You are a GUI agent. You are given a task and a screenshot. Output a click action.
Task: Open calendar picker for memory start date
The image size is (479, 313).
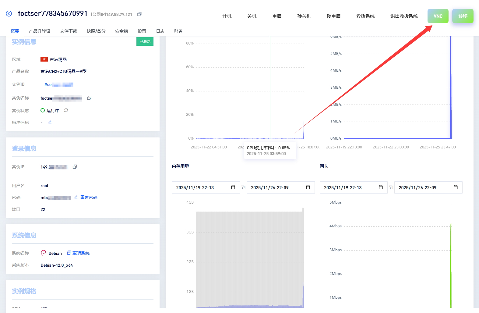[x=233, y=187]
